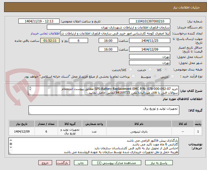Image resolution: width=207 pixels, height=170 pixels.
Task: Click the تجهیزات تولید و توزیع برق table cell
Action: 70,131
